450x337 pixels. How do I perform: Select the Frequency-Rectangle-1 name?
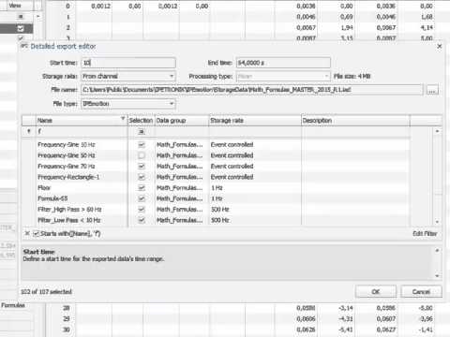pyautogui.click(x=68, y=177)
